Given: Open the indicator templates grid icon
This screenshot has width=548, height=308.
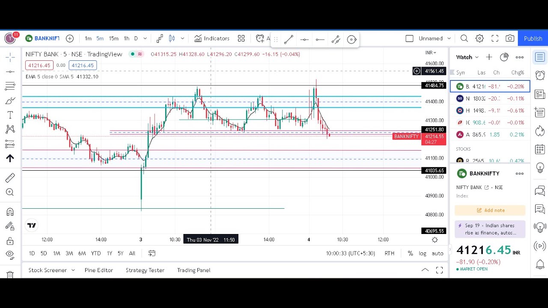Looking at the screenshot, I should (x=241, y=38).
